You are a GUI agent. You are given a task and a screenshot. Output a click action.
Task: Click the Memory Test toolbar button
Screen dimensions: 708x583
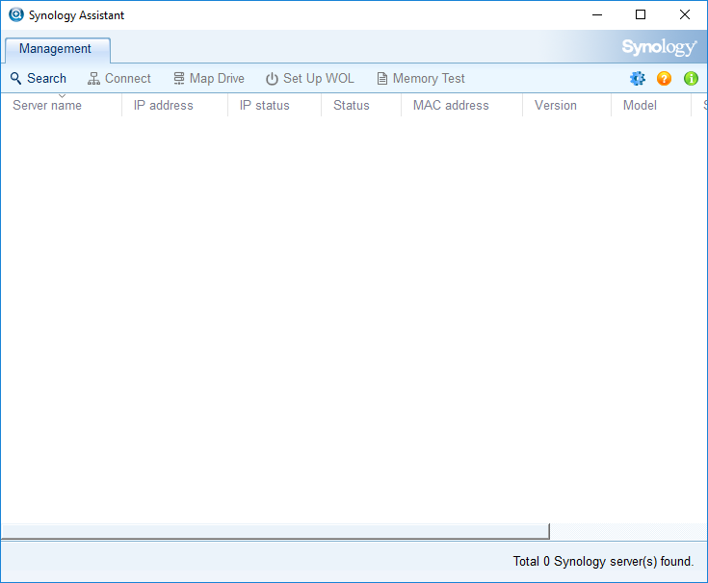(421, 79)
